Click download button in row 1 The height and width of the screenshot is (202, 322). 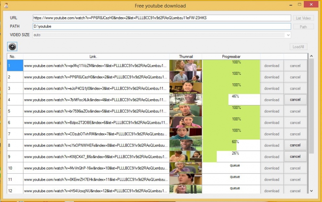pos(272,66)
